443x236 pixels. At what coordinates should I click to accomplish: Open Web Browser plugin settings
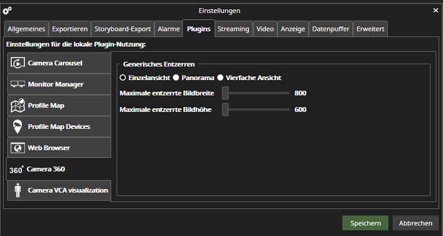click(59, 148)
